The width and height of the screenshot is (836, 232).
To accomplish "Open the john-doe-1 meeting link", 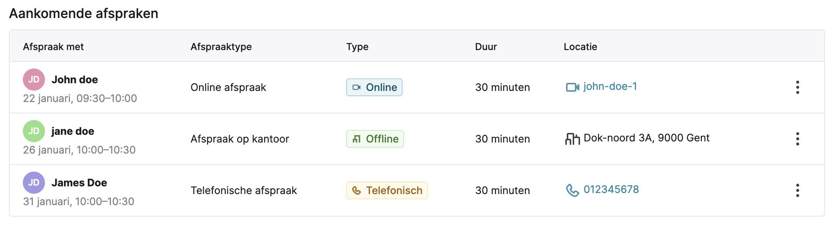I will (610, 87).
